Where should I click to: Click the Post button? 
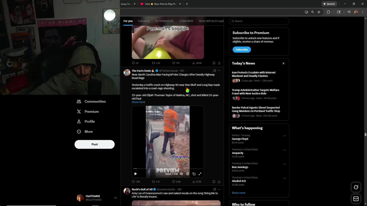tap(95, 144)
